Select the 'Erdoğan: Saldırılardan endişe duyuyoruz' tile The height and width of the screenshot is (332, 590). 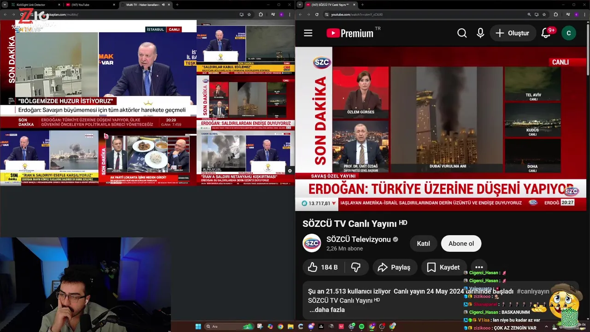click(x=246, y=102)
